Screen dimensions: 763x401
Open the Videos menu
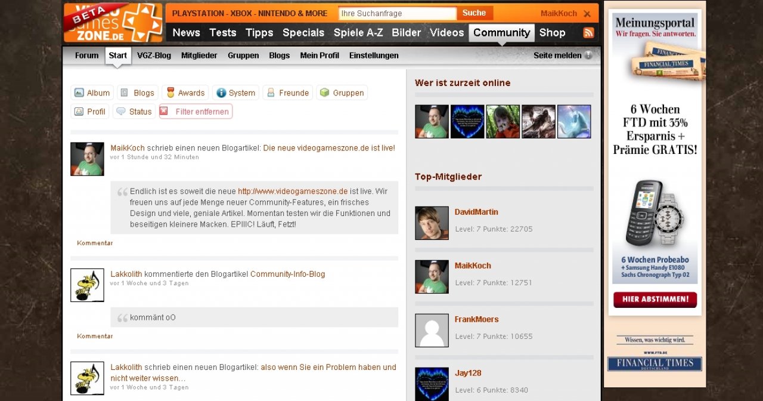(x=447, y=33)
